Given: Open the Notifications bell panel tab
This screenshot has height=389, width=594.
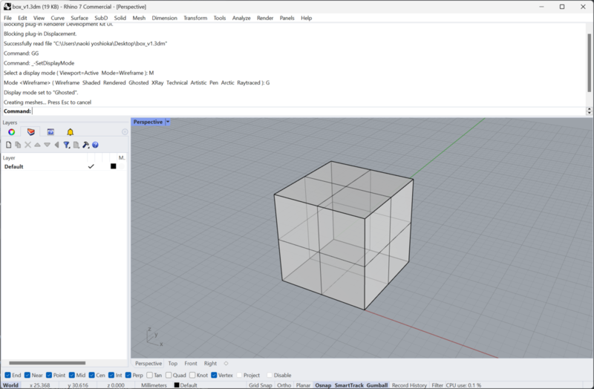Looking at the screenshot, I should click(x=70, y=132).
